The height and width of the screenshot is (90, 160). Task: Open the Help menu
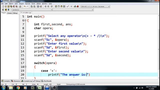50,4
